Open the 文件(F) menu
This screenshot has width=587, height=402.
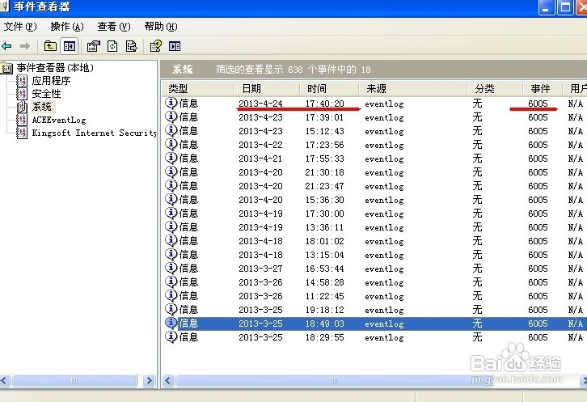click(20, 27)
